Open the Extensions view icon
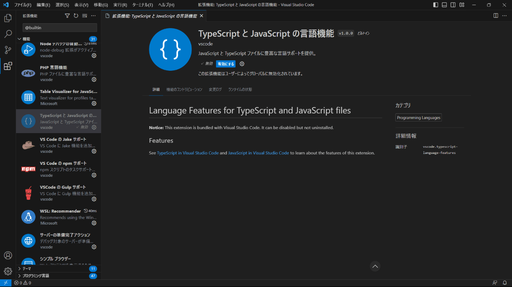 [x=8, y=66]
